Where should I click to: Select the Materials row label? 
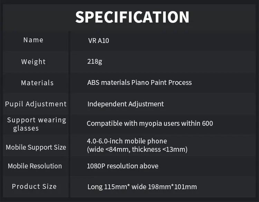click(x=37, y=83)
